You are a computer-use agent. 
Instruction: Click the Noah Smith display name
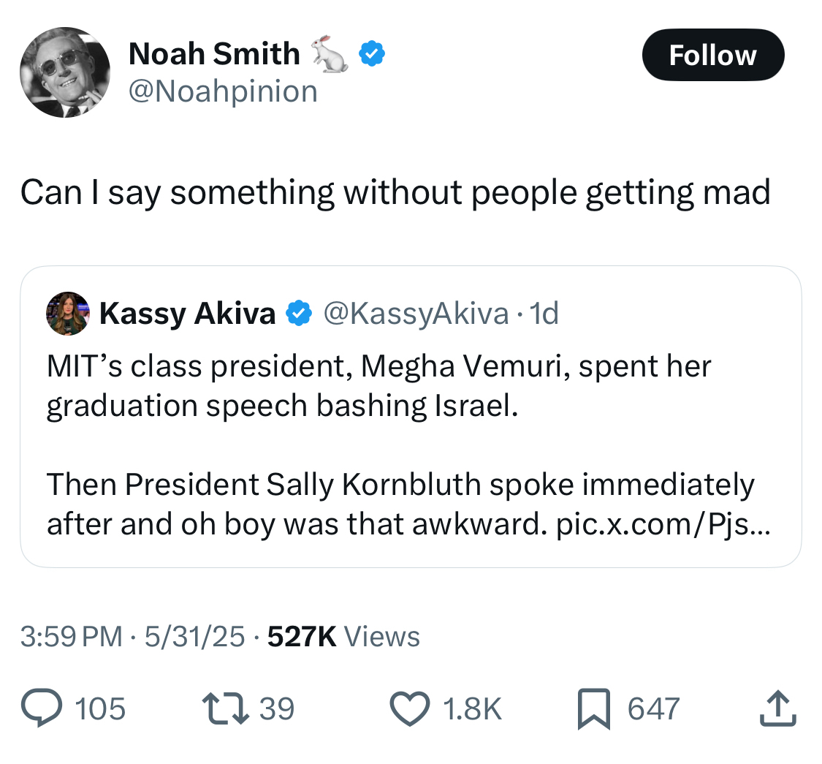[x=214, y=54]
